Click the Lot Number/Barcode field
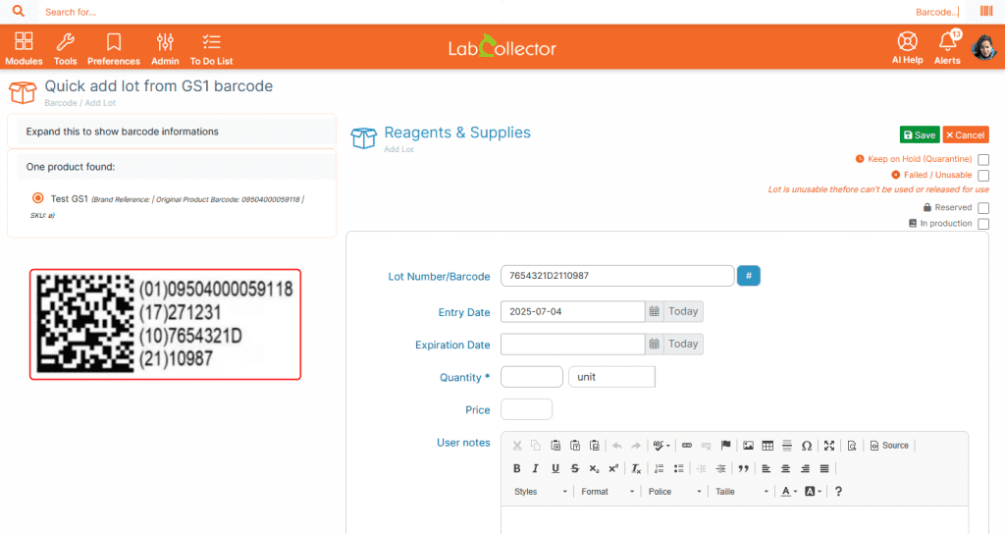 (617, 276)
